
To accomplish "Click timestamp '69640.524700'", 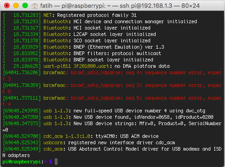I will coord(22,136).
